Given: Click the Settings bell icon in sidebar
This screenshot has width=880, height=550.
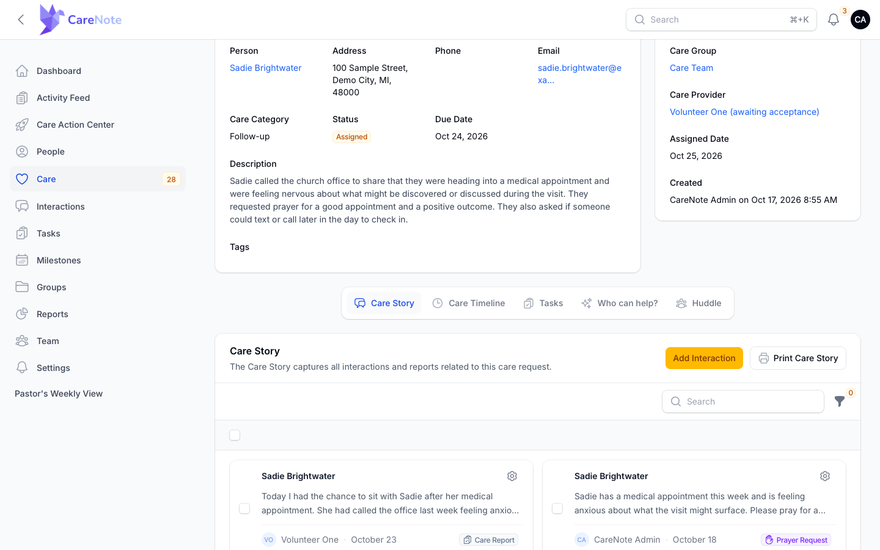Looking at the screenshot, I should [x=22, y=368].
